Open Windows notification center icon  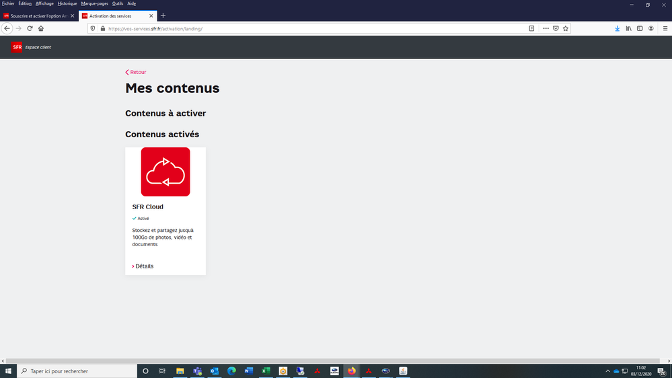tap(662, 371)
